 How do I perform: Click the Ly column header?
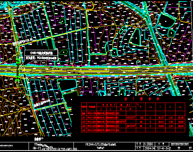(x=180, y=107)
